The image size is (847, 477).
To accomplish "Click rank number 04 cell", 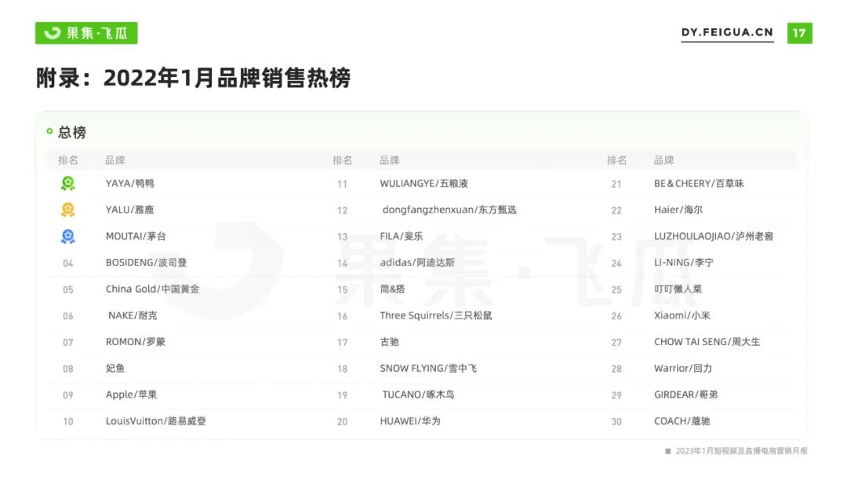I will (x=68, y=264).
